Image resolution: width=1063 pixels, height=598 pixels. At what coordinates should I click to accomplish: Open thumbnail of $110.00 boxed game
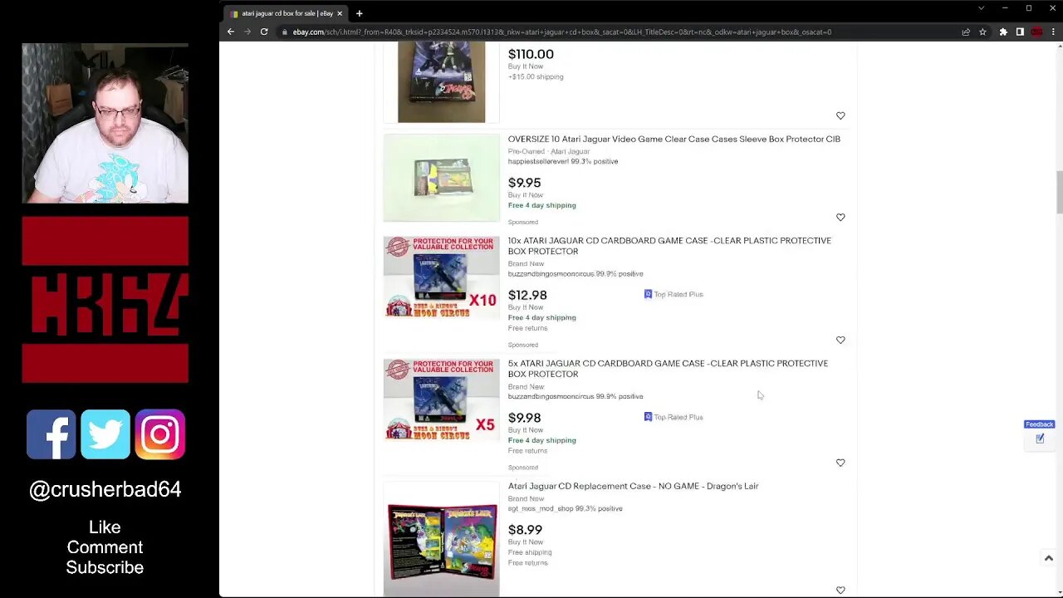pos(441,81)
